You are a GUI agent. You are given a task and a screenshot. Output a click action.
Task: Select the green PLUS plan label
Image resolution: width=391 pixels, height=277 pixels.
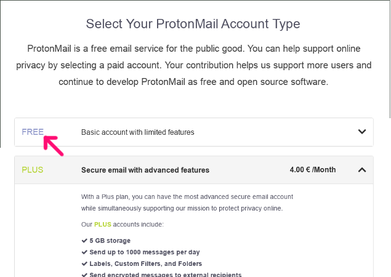tap(33, 170)
